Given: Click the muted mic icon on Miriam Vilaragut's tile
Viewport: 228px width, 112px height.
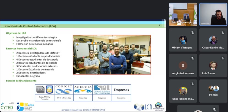Looking at the screenshot, I should pos(193,33).
